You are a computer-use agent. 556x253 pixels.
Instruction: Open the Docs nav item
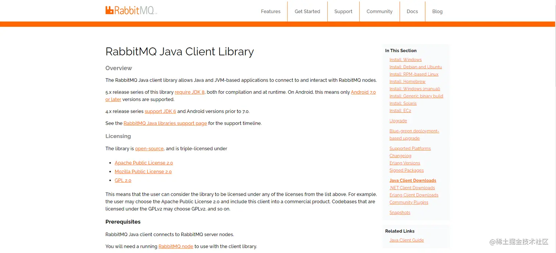[412, 11]
